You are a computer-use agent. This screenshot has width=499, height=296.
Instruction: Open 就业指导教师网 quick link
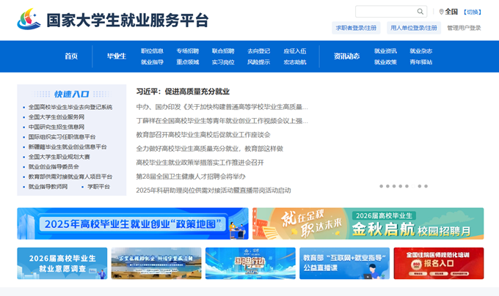[x=48, y=186]
